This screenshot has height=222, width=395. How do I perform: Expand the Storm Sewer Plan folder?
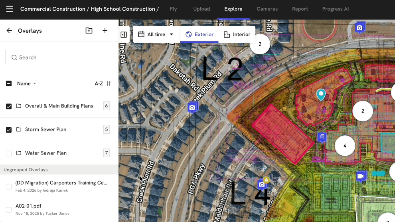click(x=45, y=129)
